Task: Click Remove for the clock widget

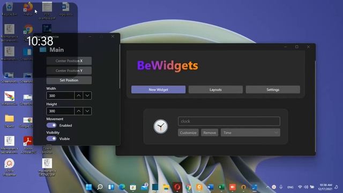Action: (210, 132)
